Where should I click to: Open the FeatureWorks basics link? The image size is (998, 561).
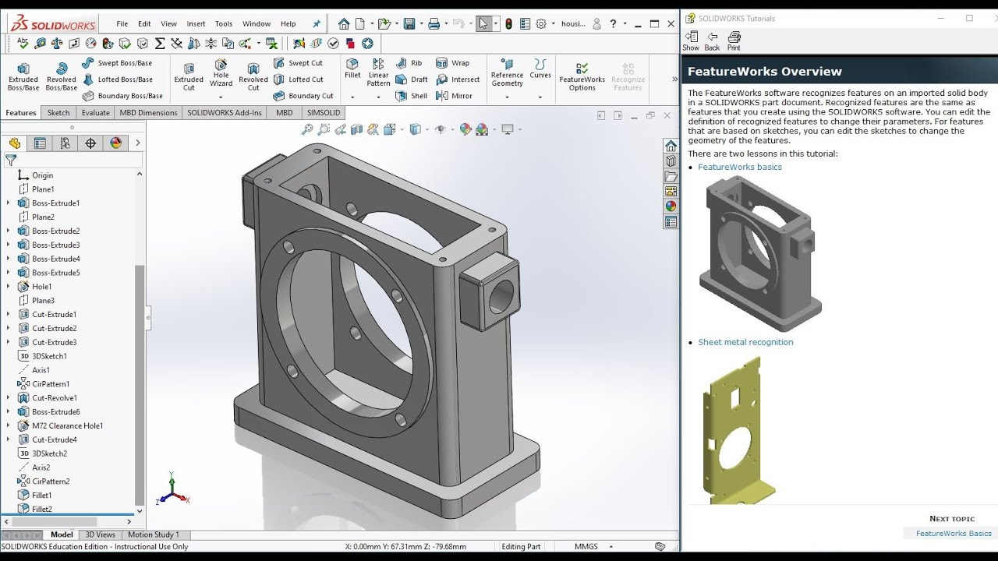point(740,167)
